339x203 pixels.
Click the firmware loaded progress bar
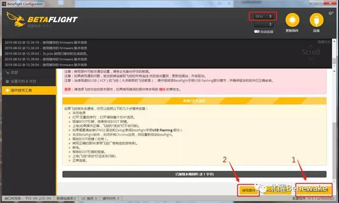[x=194, y=174]
